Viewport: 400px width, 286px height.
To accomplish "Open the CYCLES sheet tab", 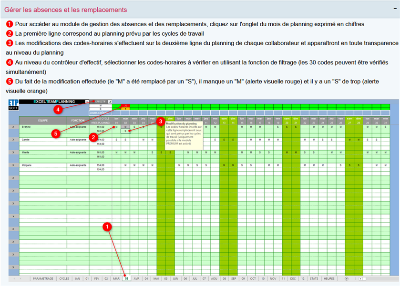I will [64, 278].
